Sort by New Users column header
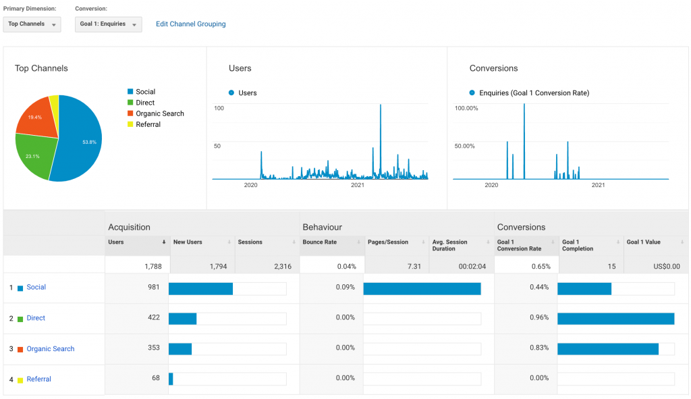This screenshot has width=691, height=399. tap(188, 242)
